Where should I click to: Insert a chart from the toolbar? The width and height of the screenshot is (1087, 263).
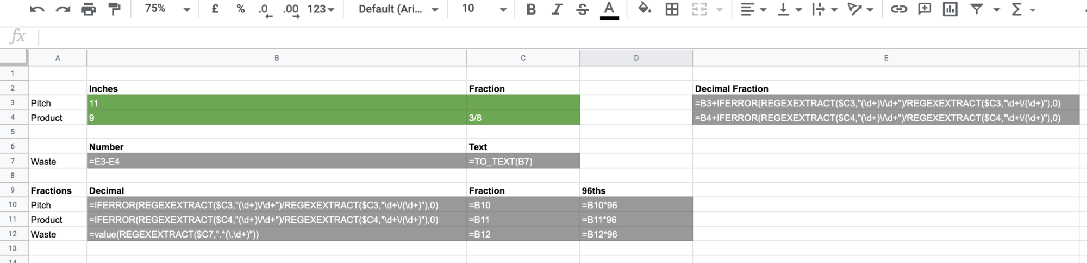(x=950, y=9)
